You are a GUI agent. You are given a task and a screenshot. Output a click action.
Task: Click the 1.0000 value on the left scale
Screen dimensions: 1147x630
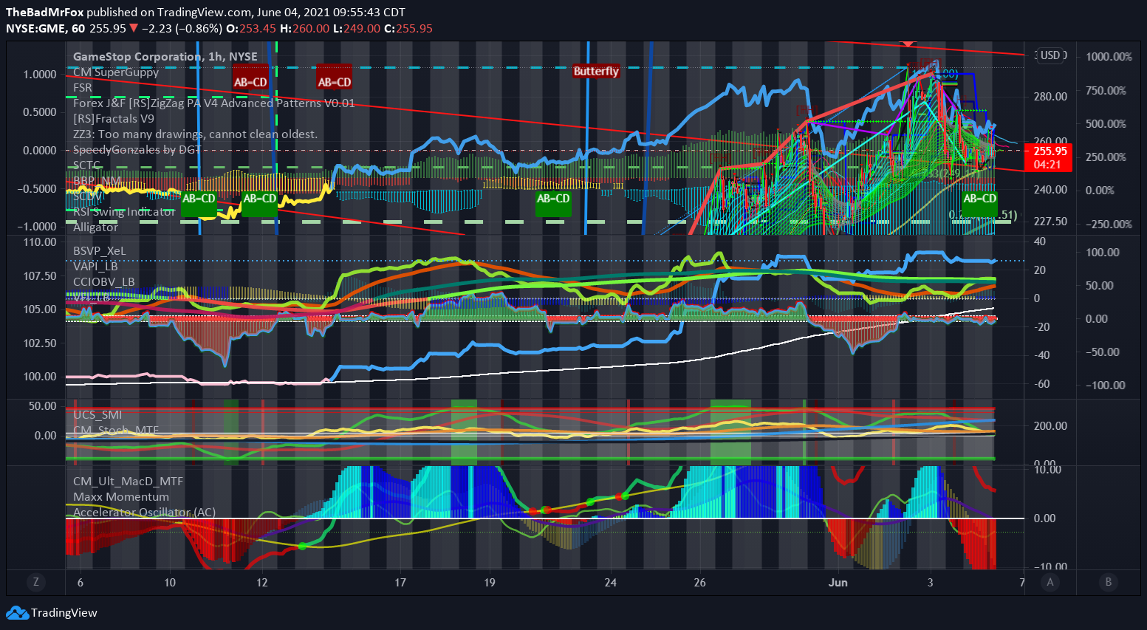click(x=40, y=75)
